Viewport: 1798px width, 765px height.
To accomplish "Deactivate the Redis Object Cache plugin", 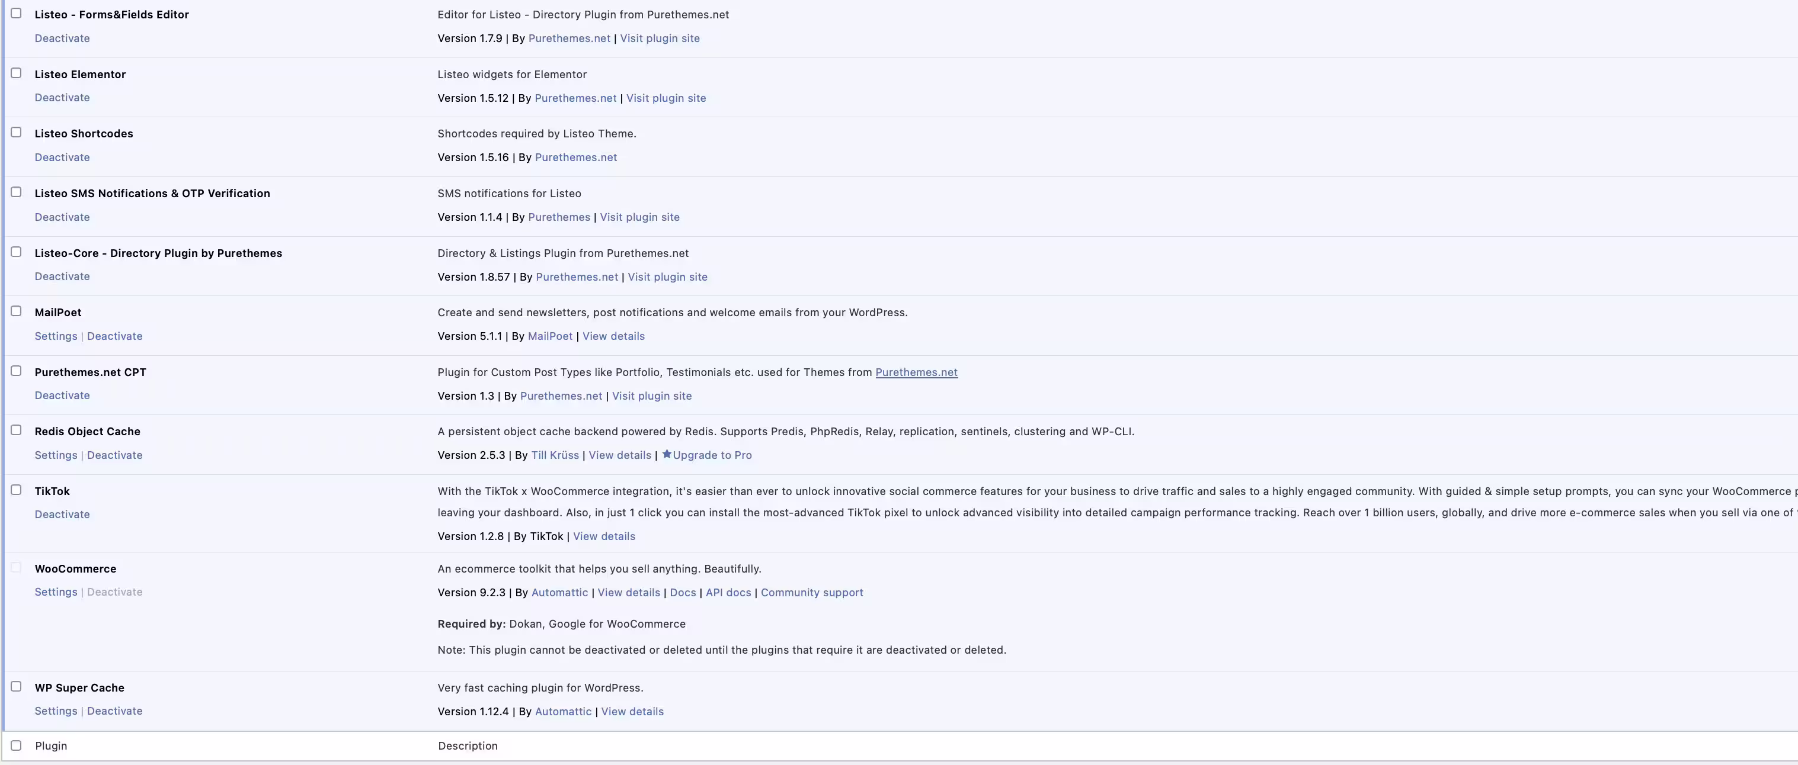I will click(114, 455).
